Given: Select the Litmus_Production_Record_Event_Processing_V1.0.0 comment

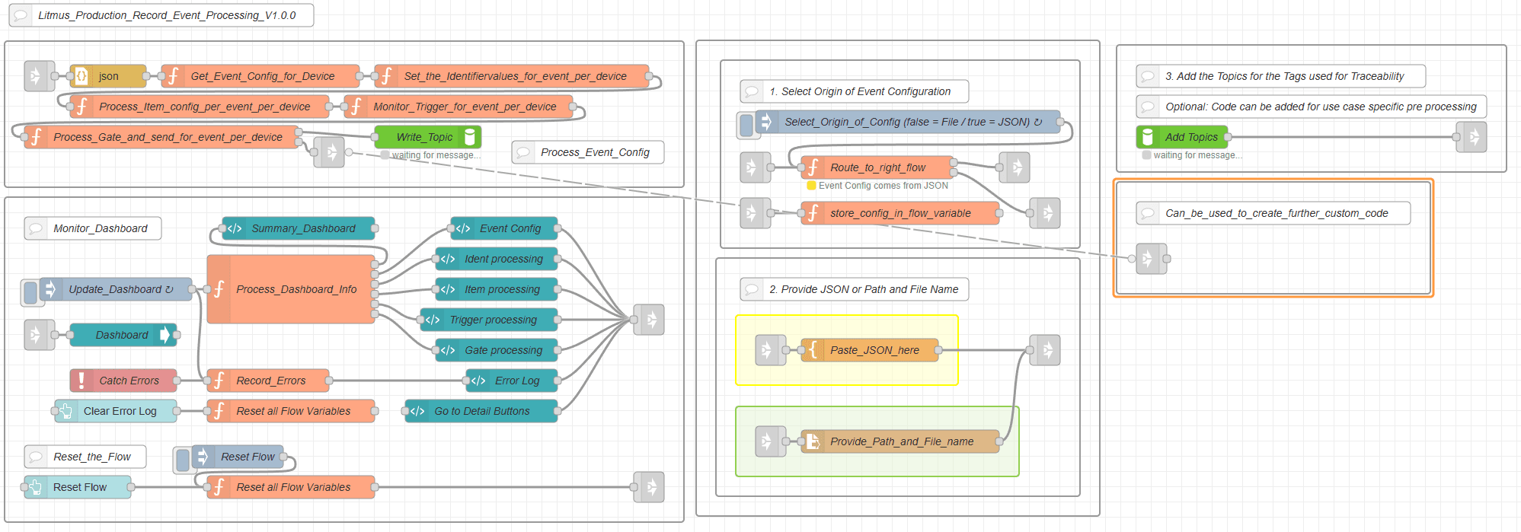Looking at the screenshot, I should [167, 15].
